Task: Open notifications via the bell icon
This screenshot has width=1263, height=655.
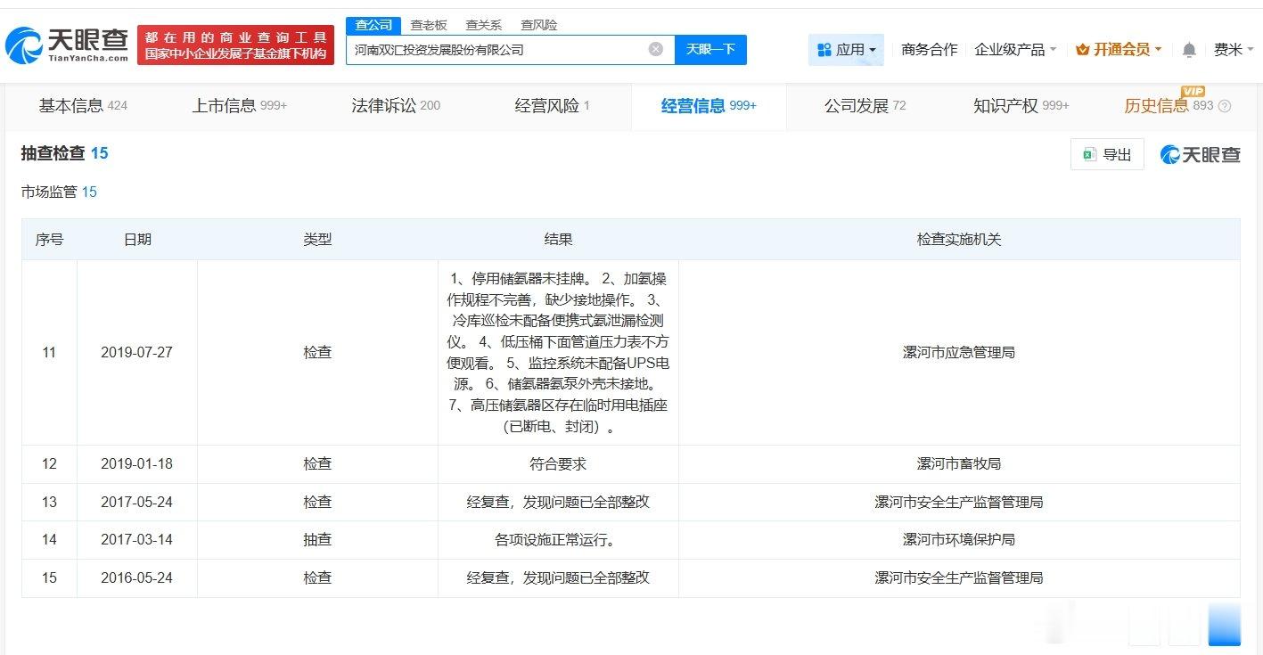Action: click(1189, 50)
